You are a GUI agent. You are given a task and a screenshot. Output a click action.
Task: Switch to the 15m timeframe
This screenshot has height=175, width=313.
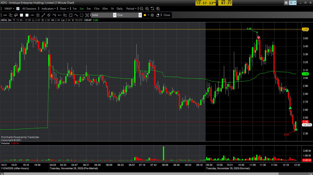(x=97, y=9)
